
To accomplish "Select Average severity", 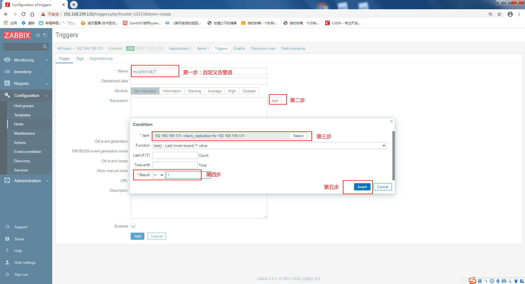I will tap(215, 91).
